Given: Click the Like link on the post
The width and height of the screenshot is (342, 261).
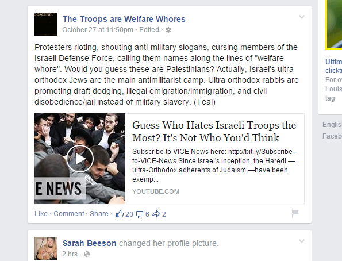Looking at the screenshot, I should 41,214.
